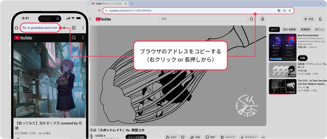Select the すべて filter chip
The width and height of the screenshot is (327, 139).
tap(274, 29)
